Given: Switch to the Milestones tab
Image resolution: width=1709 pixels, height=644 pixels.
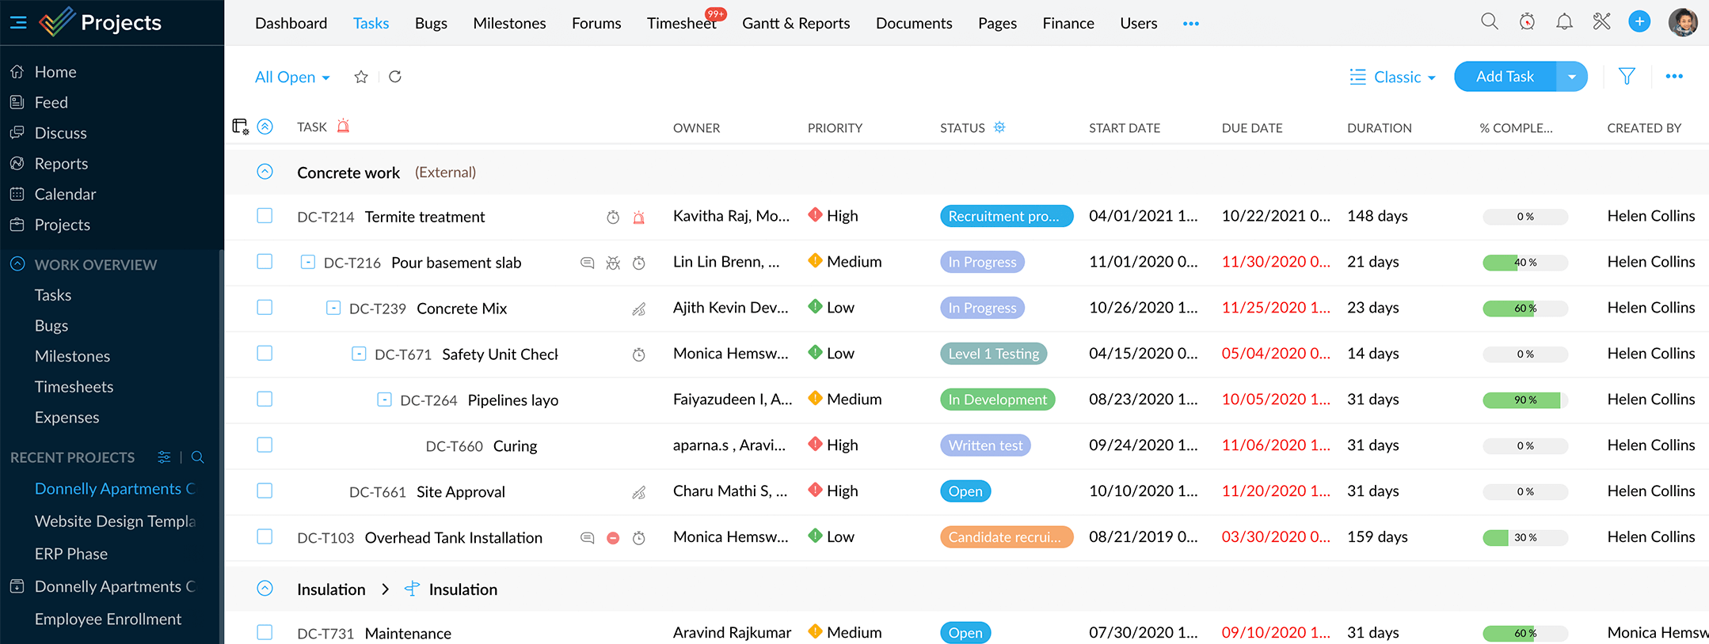Looking at the screenshot, I should click(509, 23).
